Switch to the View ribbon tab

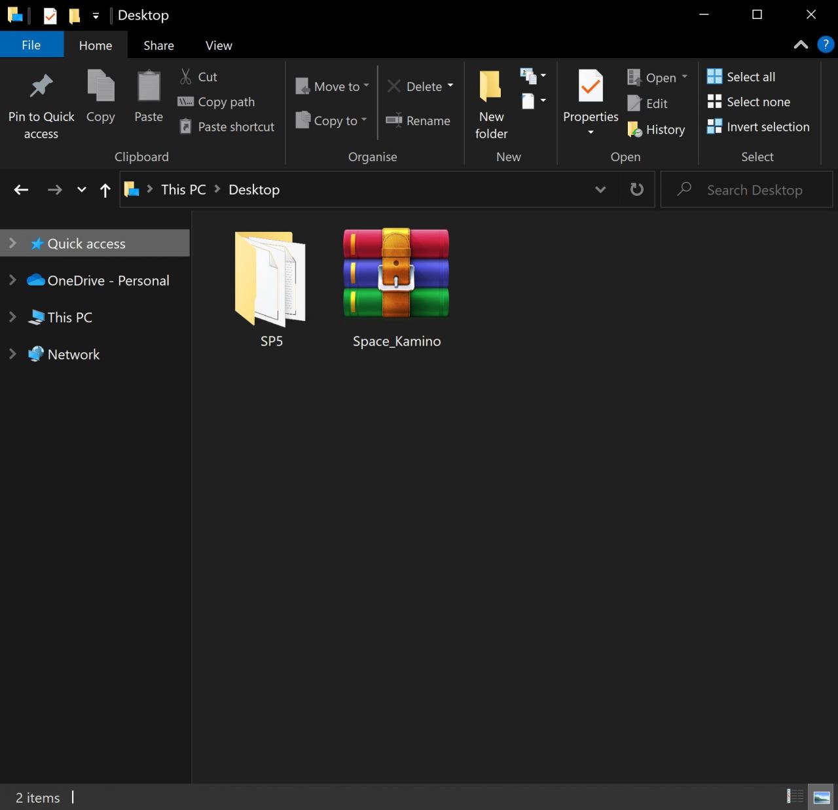[219, 45]
